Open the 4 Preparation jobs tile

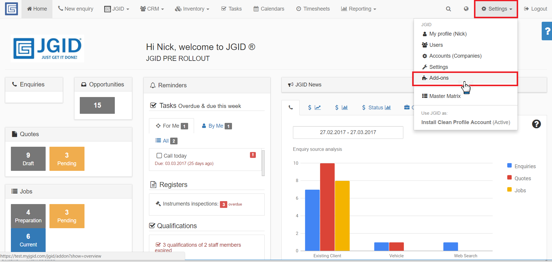(28, 216)
